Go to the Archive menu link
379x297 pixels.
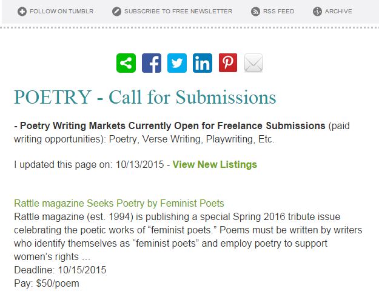[x=338, y=12]
